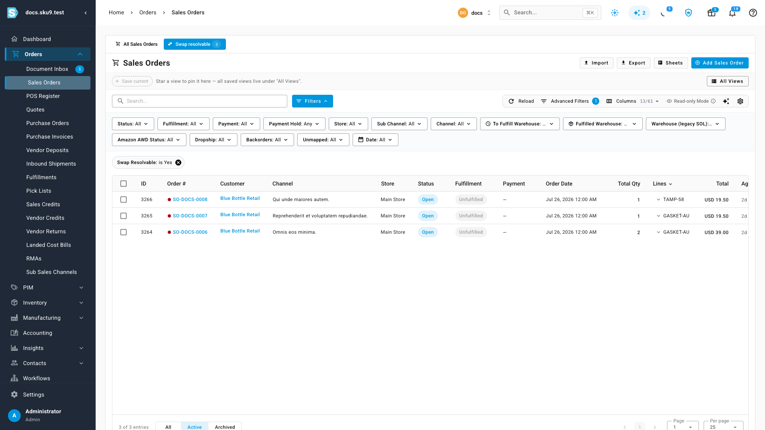Open Document Inbox in sidebar
This screenshot has height=430, width=765.
[47, 69]
